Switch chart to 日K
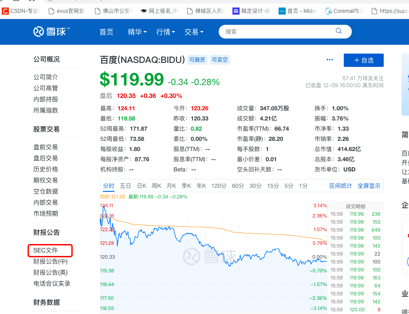This screenshot has height=314, width=409. point(142,186)
